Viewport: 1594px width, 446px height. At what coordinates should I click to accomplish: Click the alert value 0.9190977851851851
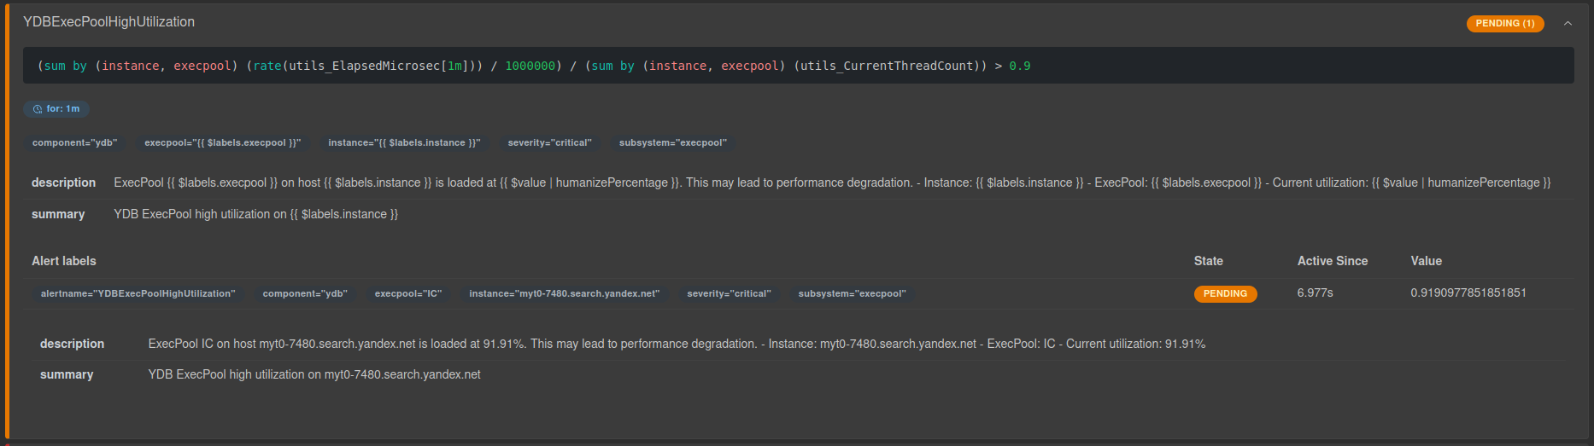click(1468, 293)
